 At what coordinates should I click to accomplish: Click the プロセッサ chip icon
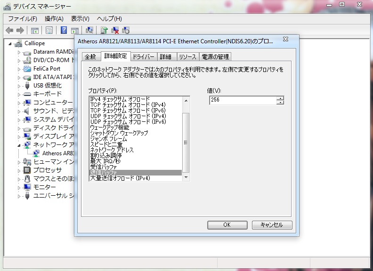point(27,170)
